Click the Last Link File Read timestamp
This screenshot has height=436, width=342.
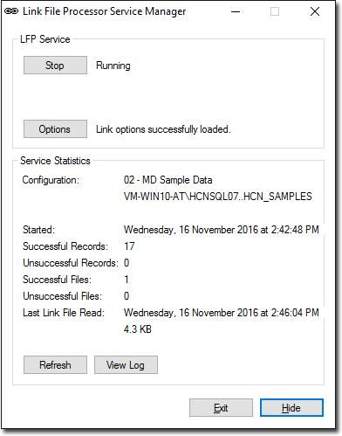pyautogui.click(x=222, y=313)
